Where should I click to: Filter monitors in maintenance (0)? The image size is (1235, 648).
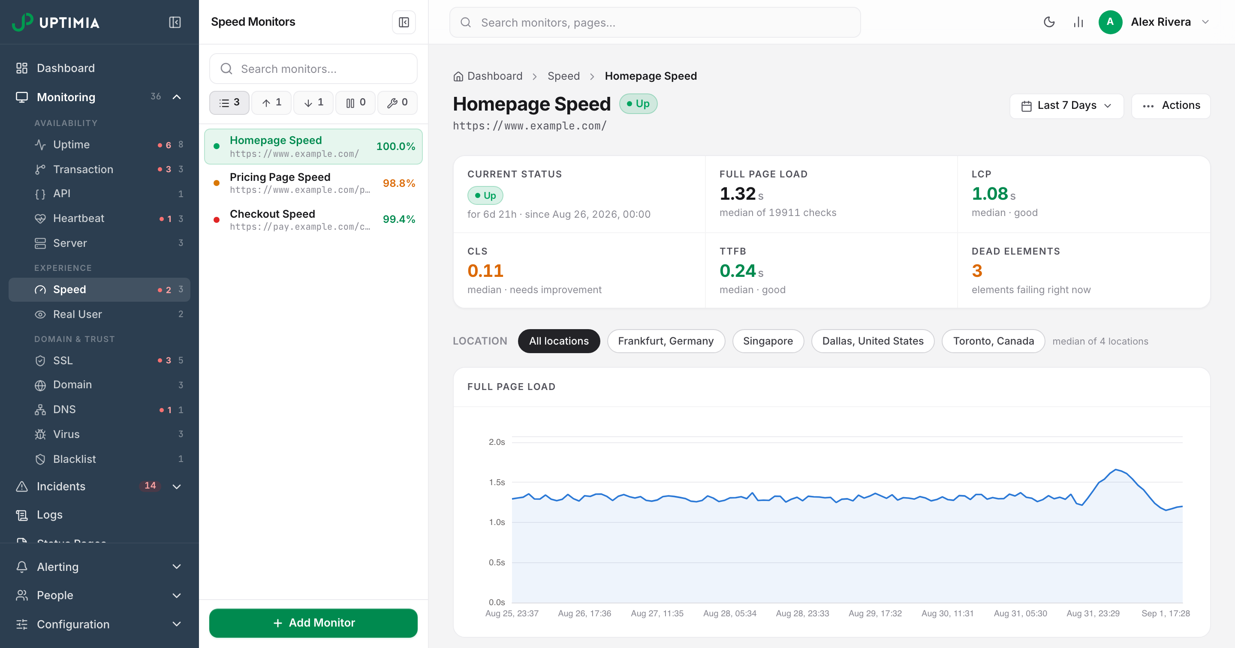pos(398,102)
